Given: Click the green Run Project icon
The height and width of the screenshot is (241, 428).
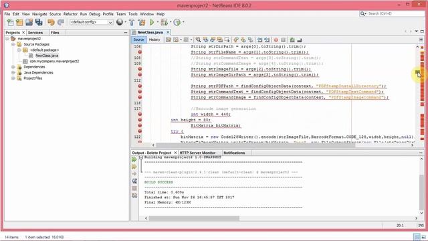Looking at the screenshot, I should point(152,22).
